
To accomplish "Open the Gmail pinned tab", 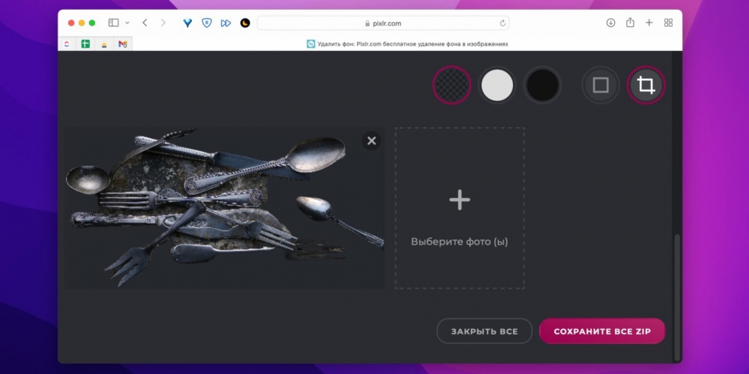I will click(x=123, y=44).
